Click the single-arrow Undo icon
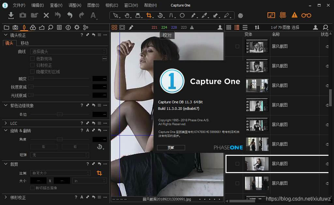This screenshot has height=205, width=334. pyautogui.click(x=70, y=15)
